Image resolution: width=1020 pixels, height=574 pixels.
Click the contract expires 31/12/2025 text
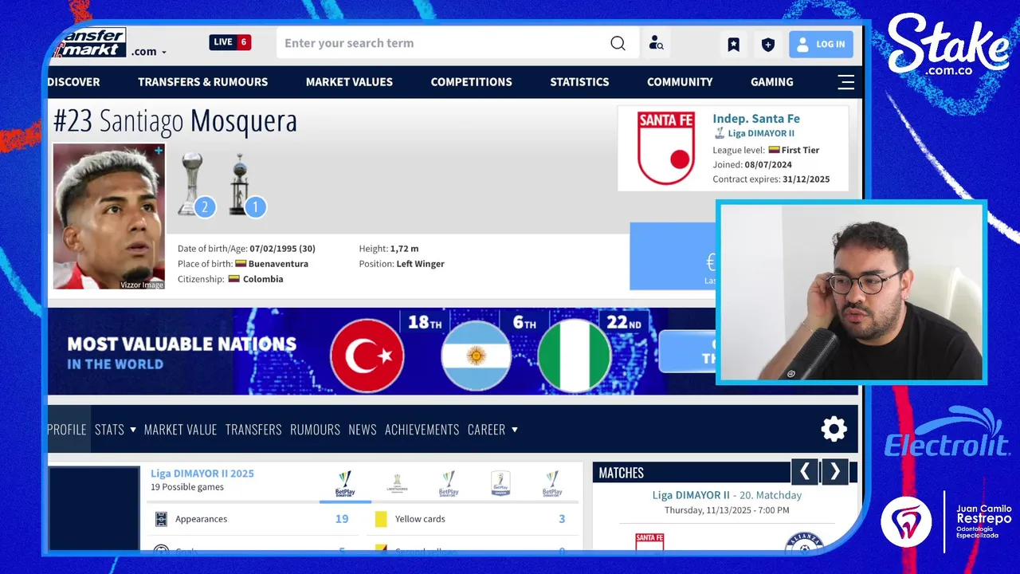[771, 179]
